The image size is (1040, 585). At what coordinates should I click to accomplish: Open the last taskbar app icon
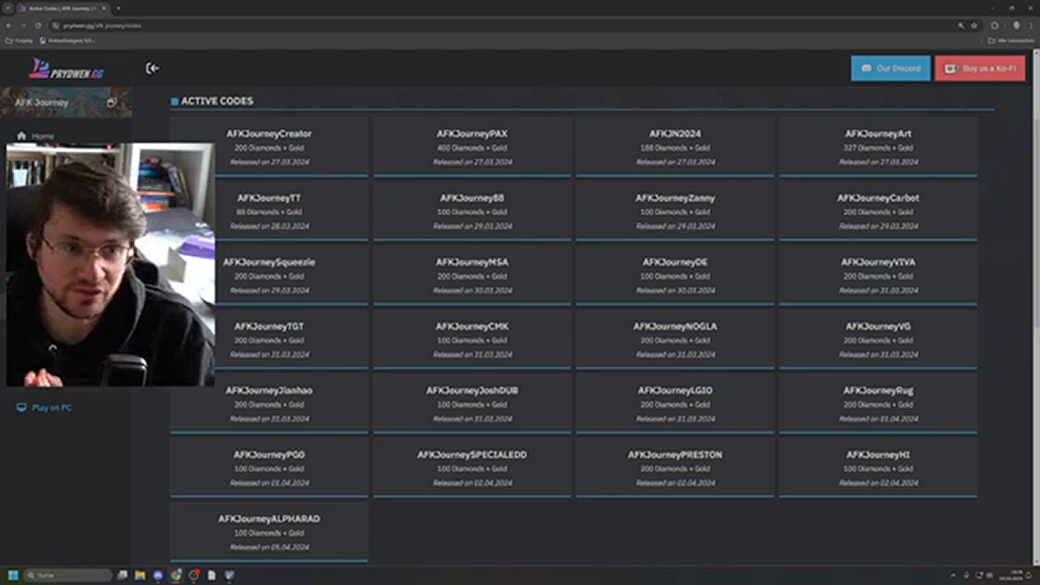point(230,575)
